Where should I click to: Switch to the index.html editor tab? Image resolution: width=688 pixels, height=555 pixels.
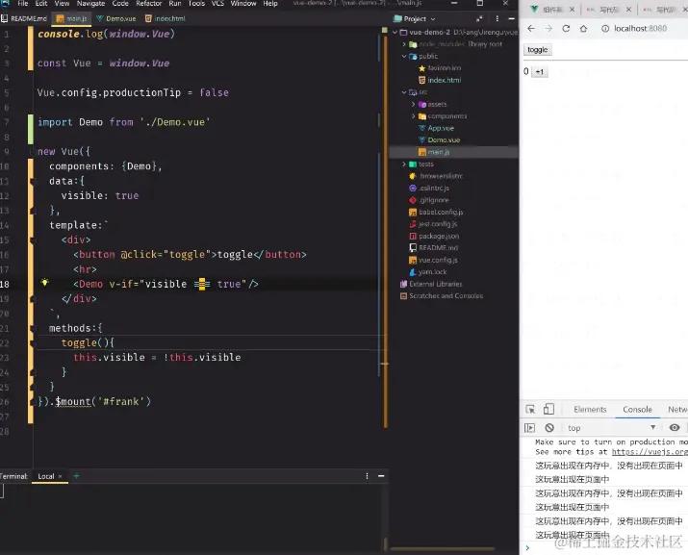point(165,19)
